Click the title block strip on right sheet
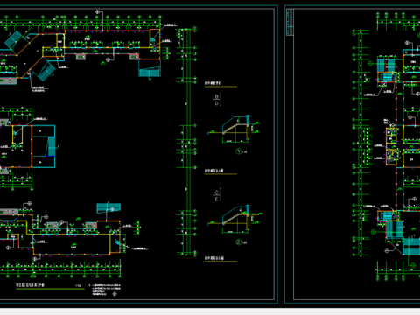This screenshot has height=315, width=420. pos(290,22)
